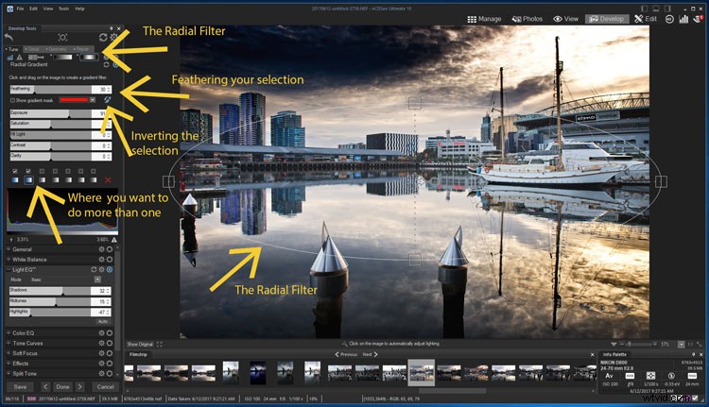
Task: Select the Radial Gradient tool icon
Action: pos(89,58)
